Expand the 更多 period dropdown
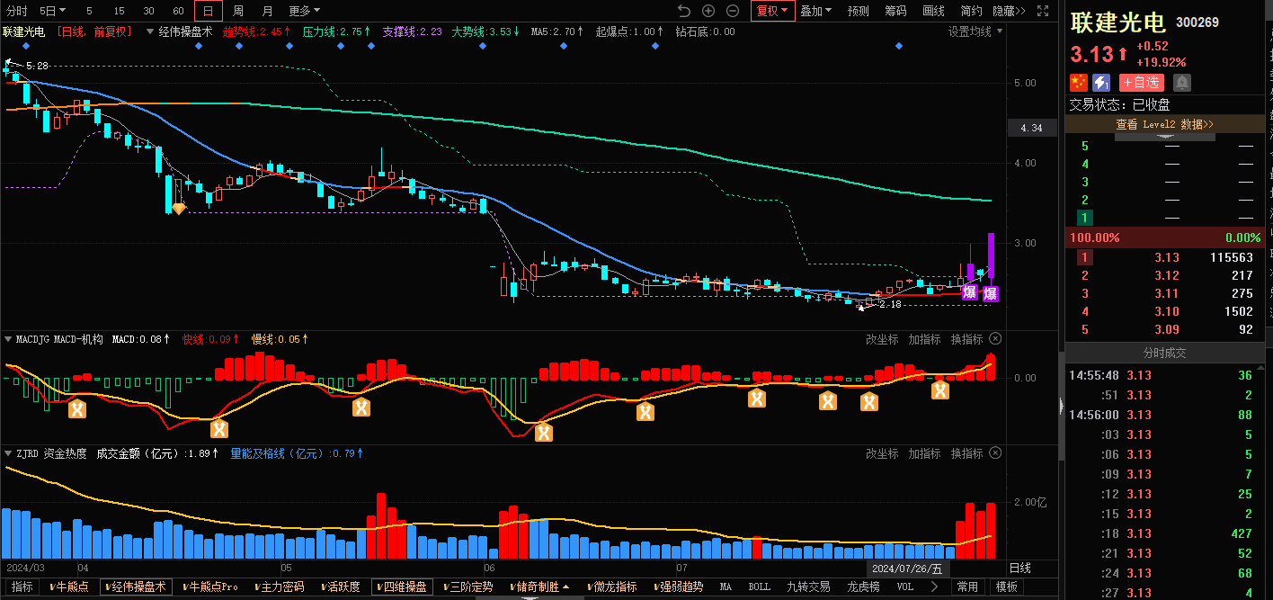The image size is (1273, 600). click(304, 11)
